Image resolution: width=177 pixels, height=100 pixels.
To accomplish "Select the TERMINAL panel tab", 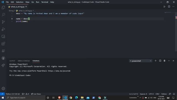I will (x=36, y=61).
